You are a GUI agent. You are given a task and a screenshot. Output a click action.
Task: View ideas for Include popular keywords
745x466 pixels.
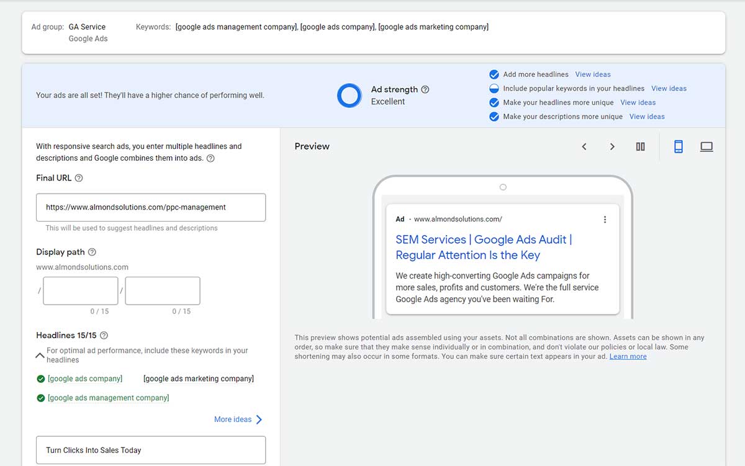click(669, 89)
